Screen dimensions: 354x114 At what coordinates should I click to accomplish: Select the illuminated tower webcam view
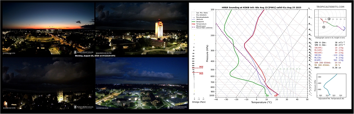[142, 28]
